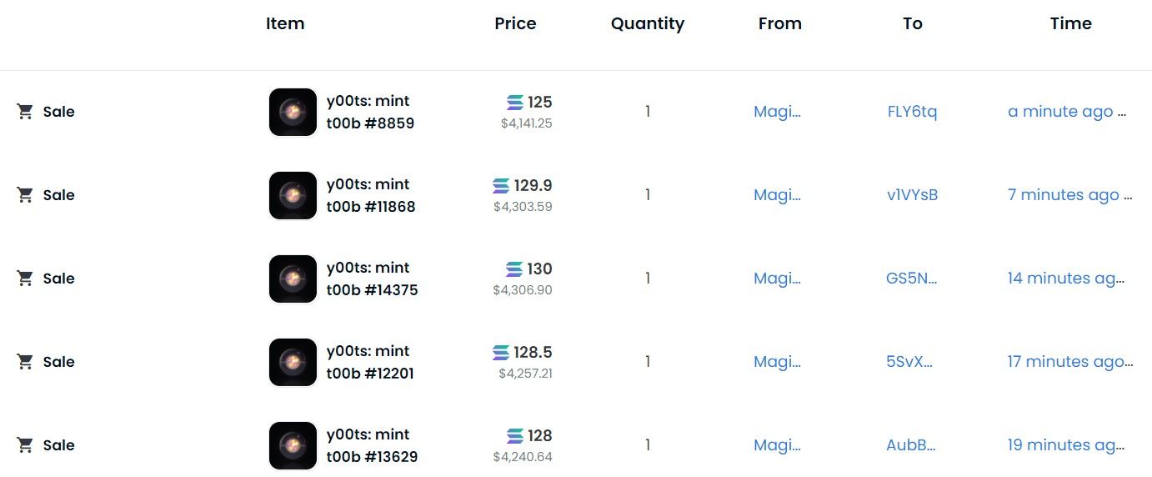Click the 'From' seller link in the #12201 row
This screenshot has height=477, width=1152.
tap(777, 362)
